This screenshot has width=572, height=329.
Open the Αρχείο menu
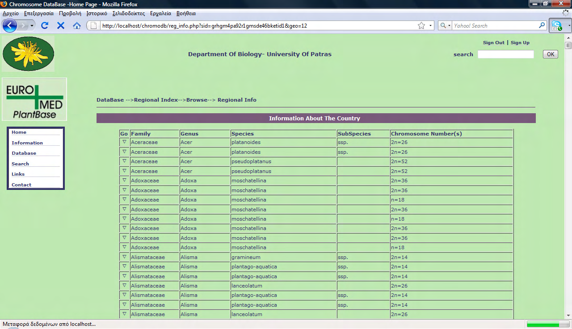click(11, 13)
